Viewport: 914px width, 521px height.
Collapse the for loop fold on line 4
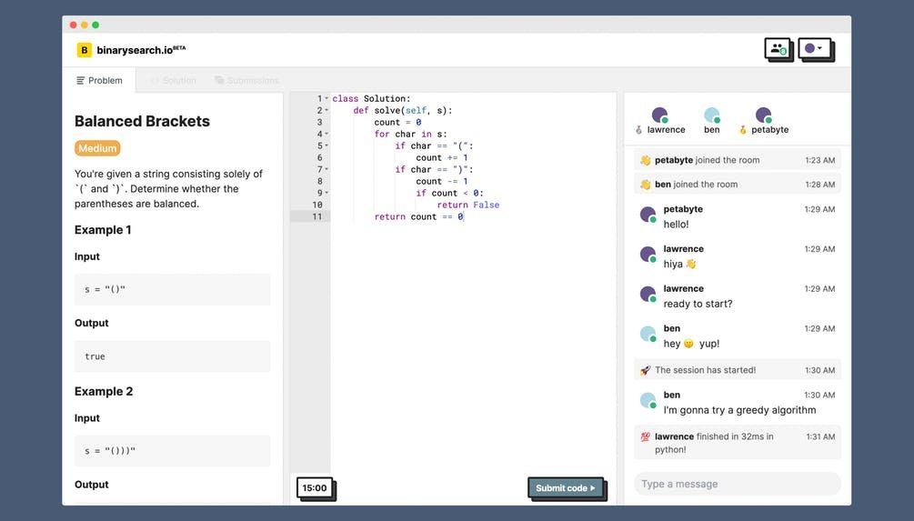pyautogui.click(x=326, y=134)
